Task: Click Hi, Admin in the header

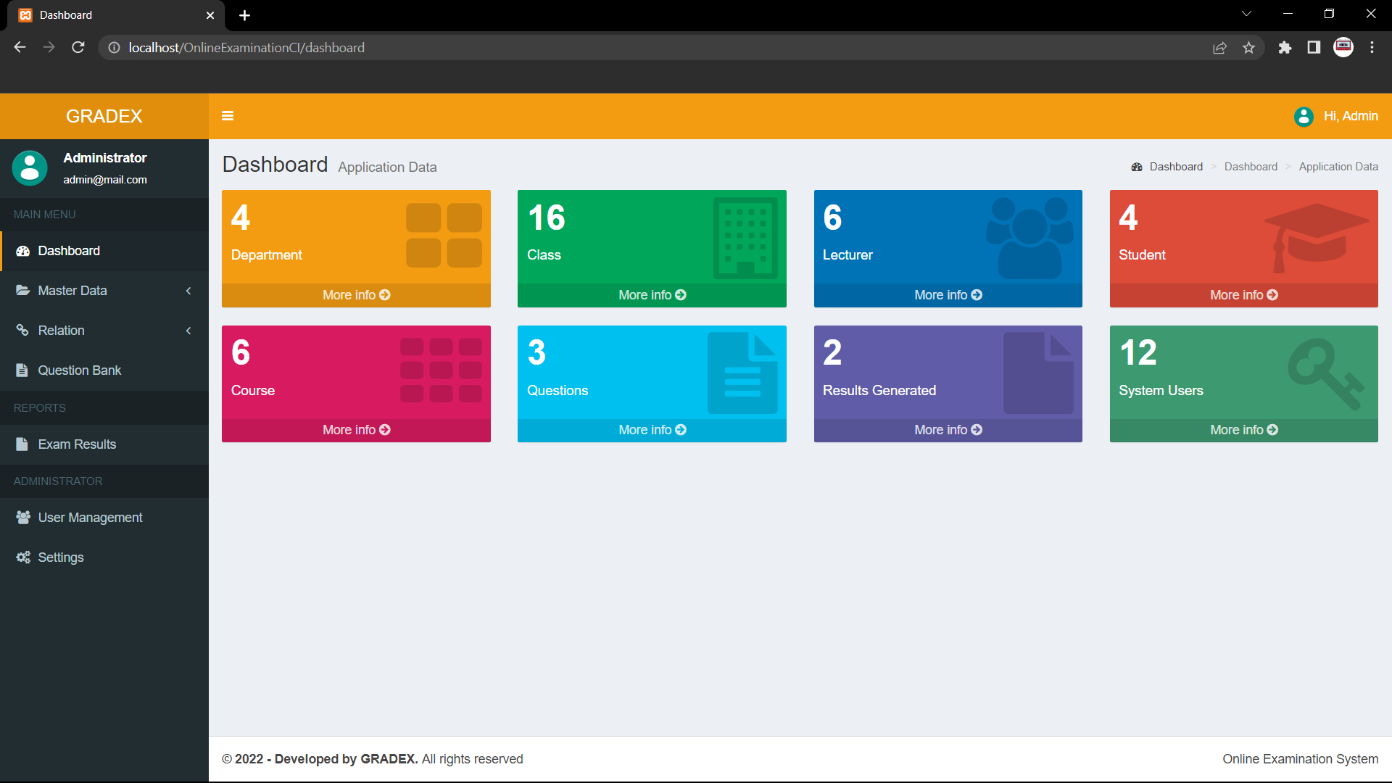Action: click(1350, 116)
